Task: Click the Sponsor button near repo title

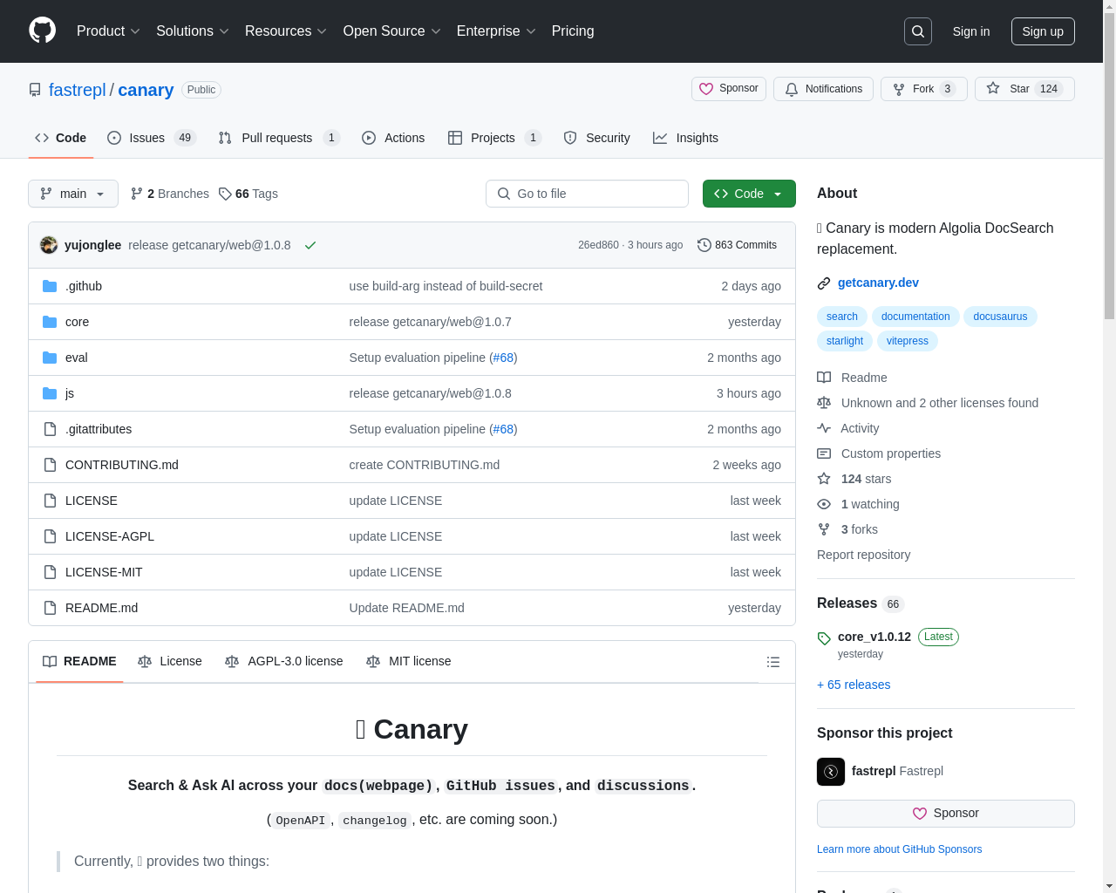Action: 729,89
